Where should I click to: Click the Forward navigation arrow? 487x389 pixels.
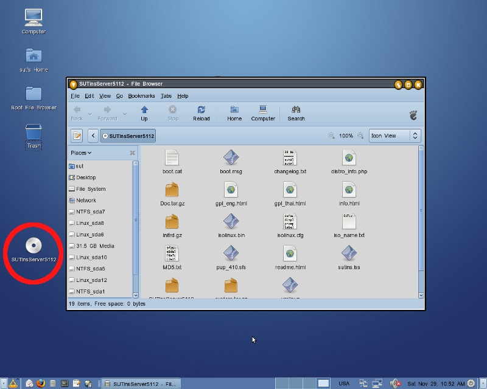[107, 113]
